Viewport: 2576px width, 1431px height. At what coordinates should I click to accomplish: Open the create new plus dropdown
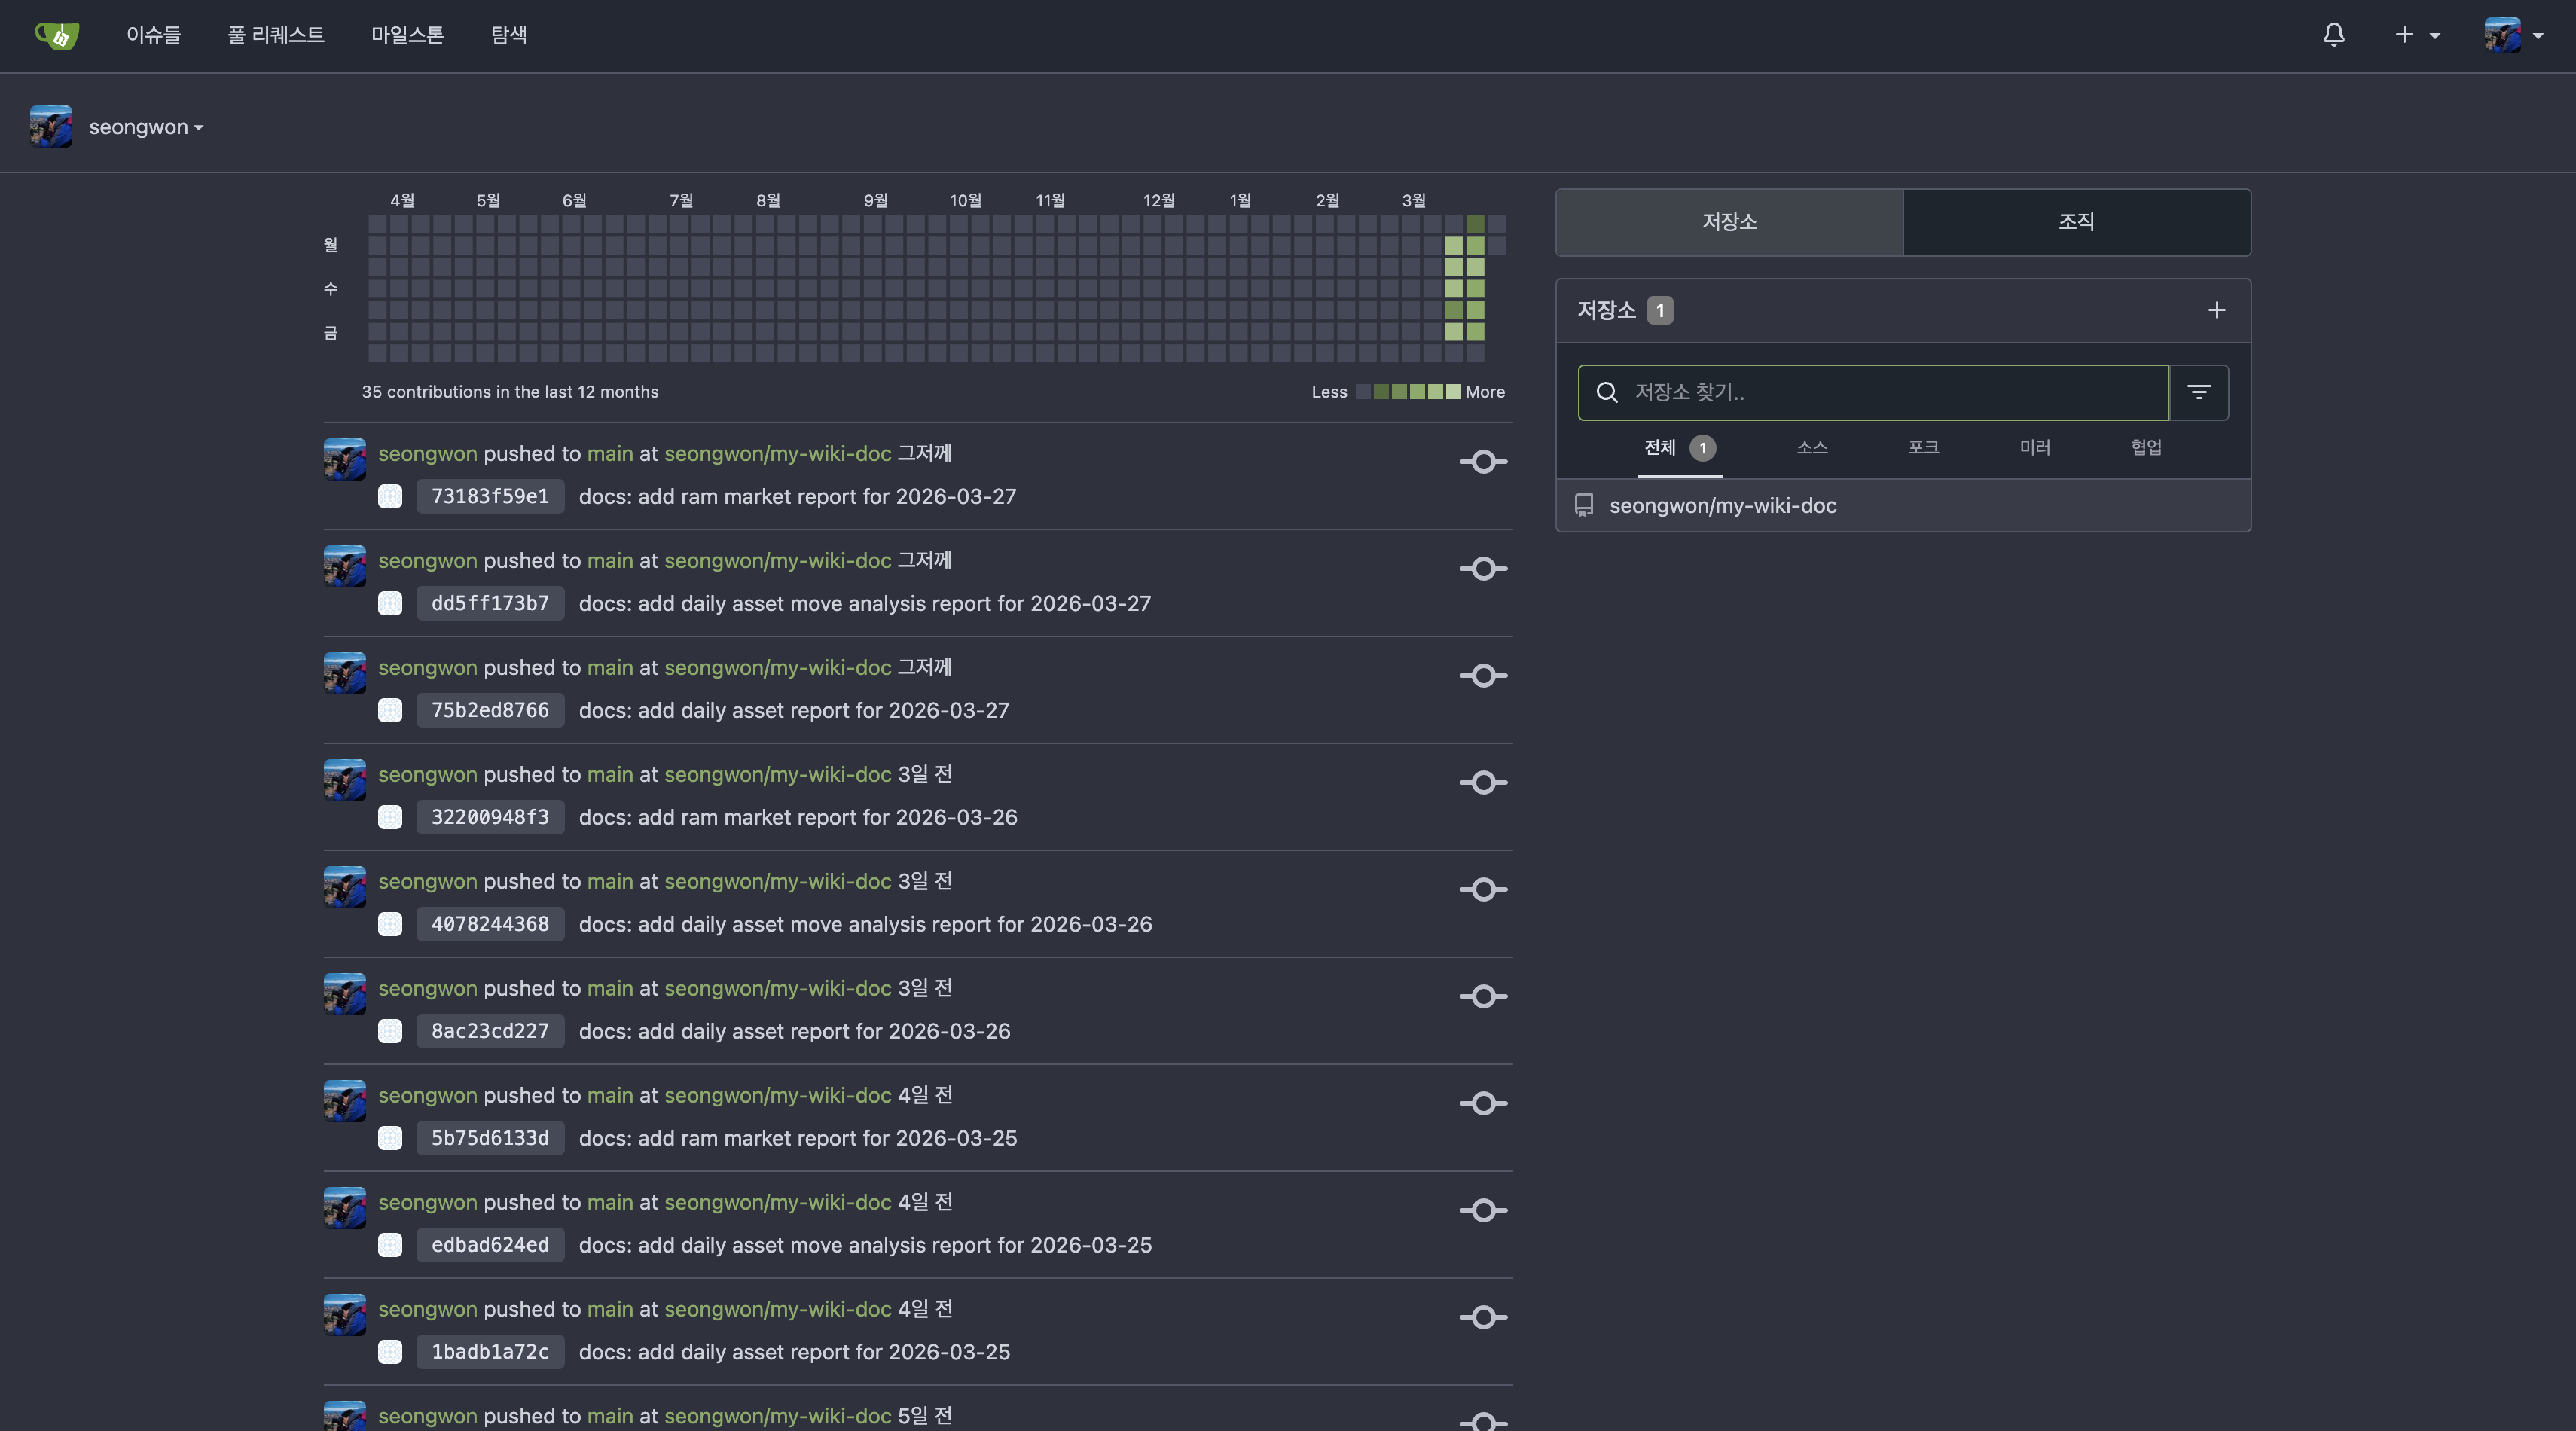coord(2416,35)
